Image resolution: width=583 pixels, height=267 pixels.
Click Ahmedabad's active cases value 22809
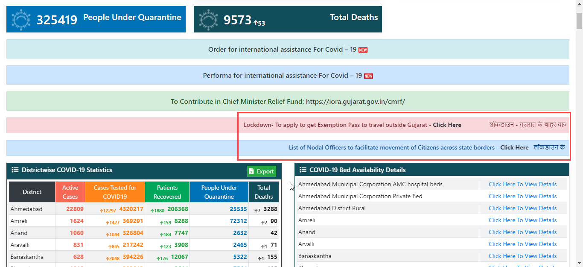click(75, 209)
